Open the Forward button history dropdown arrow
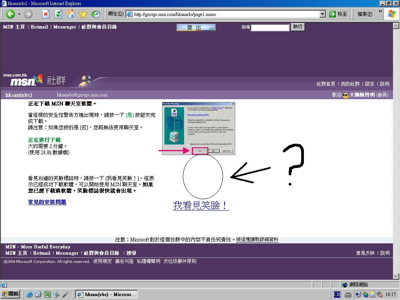 [x=37, y=14]
